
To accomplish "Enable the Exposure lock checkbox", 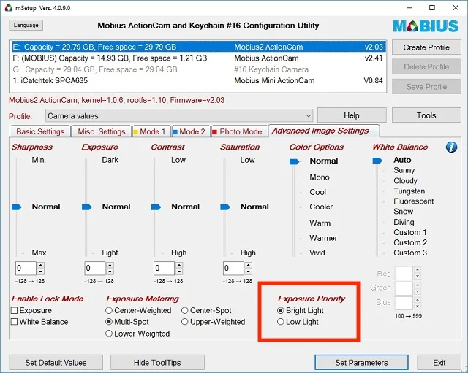I will coord(14,310).
